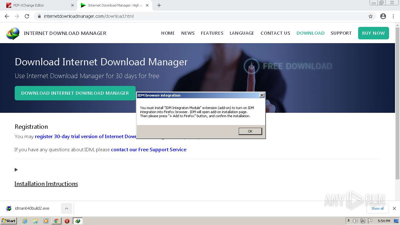This screenshot has width=400, height=225.
Task: Open contact our Free Support Service link
Action: click(x=149, y=150)
